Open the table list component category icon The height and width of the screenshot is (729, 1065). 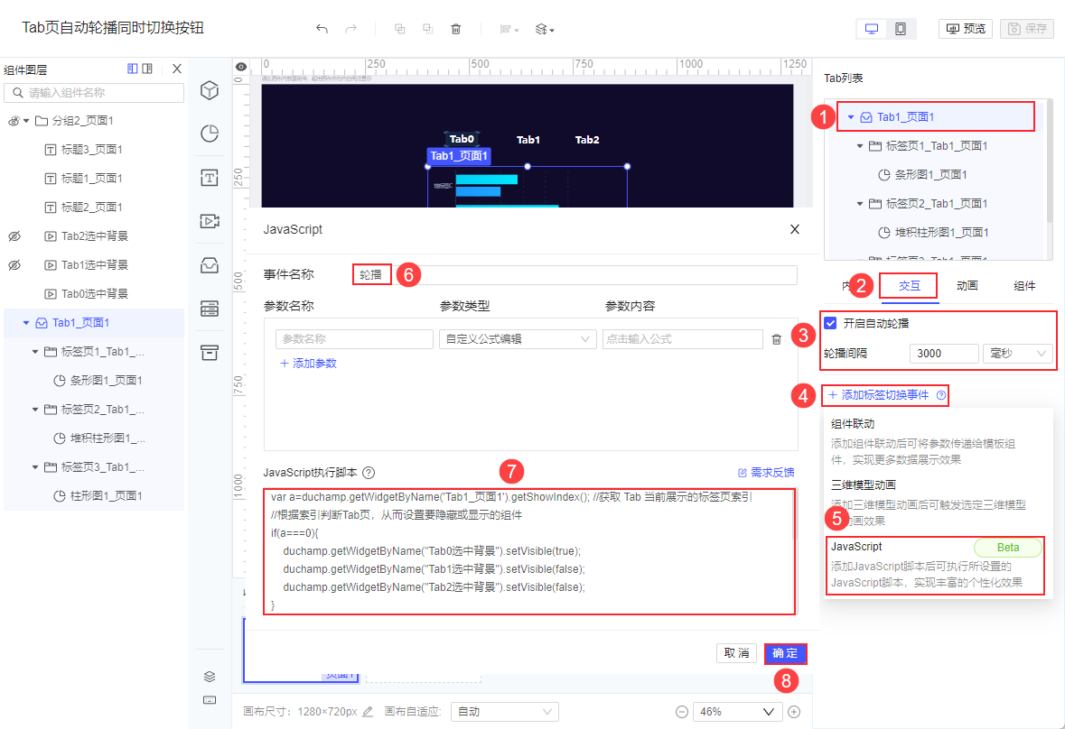(210, 309)
